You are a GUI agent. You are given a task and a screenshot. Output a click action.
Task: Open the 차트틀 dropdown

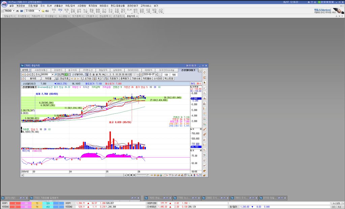point(48,79)
